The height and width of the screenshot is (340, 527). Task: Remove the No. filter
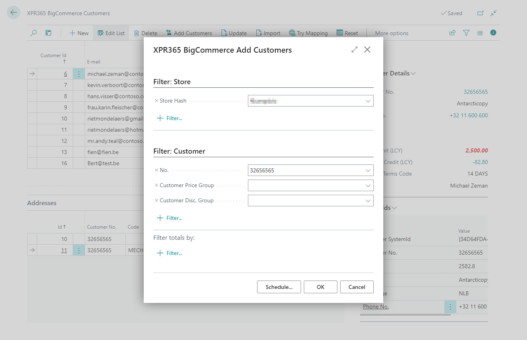[156, 170]
